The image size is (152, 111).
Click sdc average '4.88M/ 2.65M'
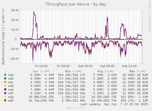pyautogui.click(x=105, y=82)
